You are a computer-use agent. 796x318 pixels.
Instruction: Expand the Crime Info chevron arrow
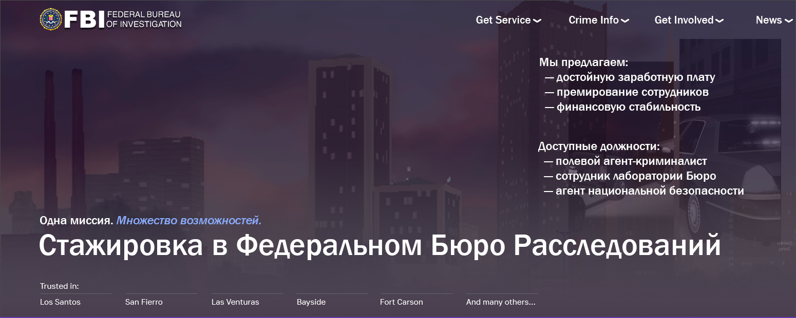click(625, 21)
